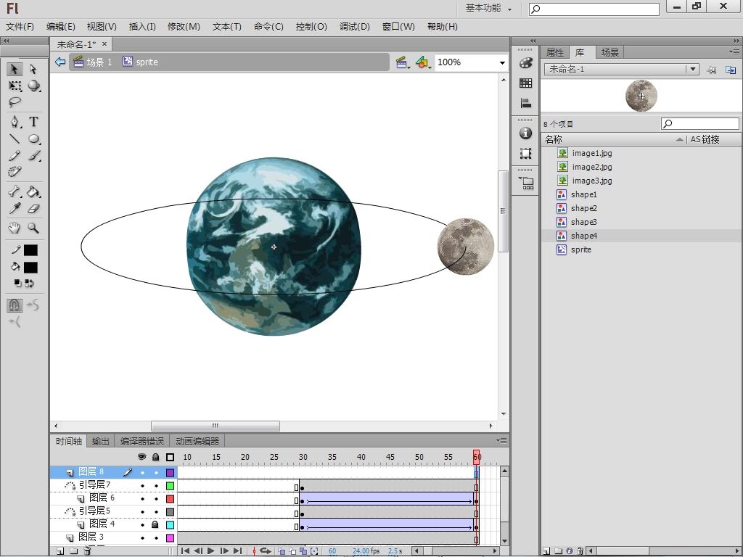743x557 pixels.
Task: Switch to the 动画编辑器 tab
Action: pos(197,441)
